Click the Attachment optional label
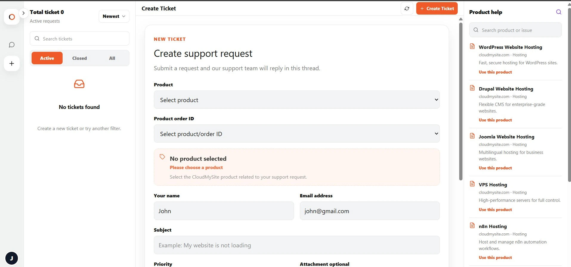The height and width of the screenshot is (267, 571). [324, 264]
